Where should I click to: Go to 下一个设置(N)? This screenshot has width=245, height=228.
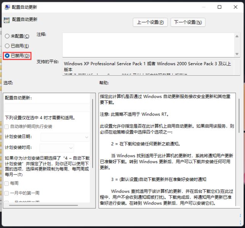point(188,22)
